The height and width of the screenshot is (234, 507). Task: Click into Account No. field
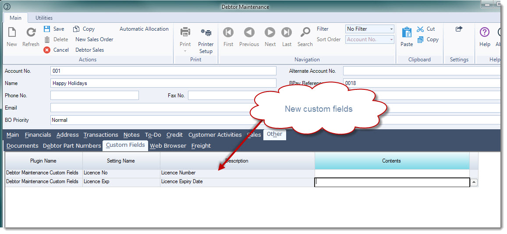click(163, 71)
